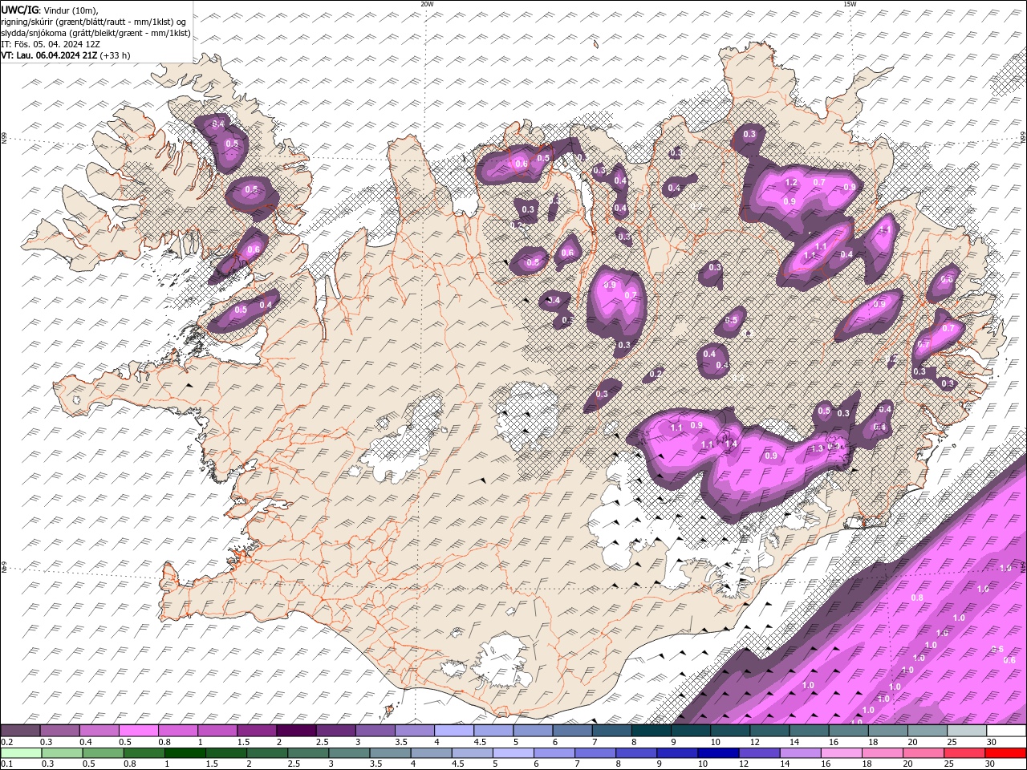The image size is (1027, 770).
Task: Click the 'IT: Fös. 05. 04. 2024 12Z' line
Action: point(51,44)
